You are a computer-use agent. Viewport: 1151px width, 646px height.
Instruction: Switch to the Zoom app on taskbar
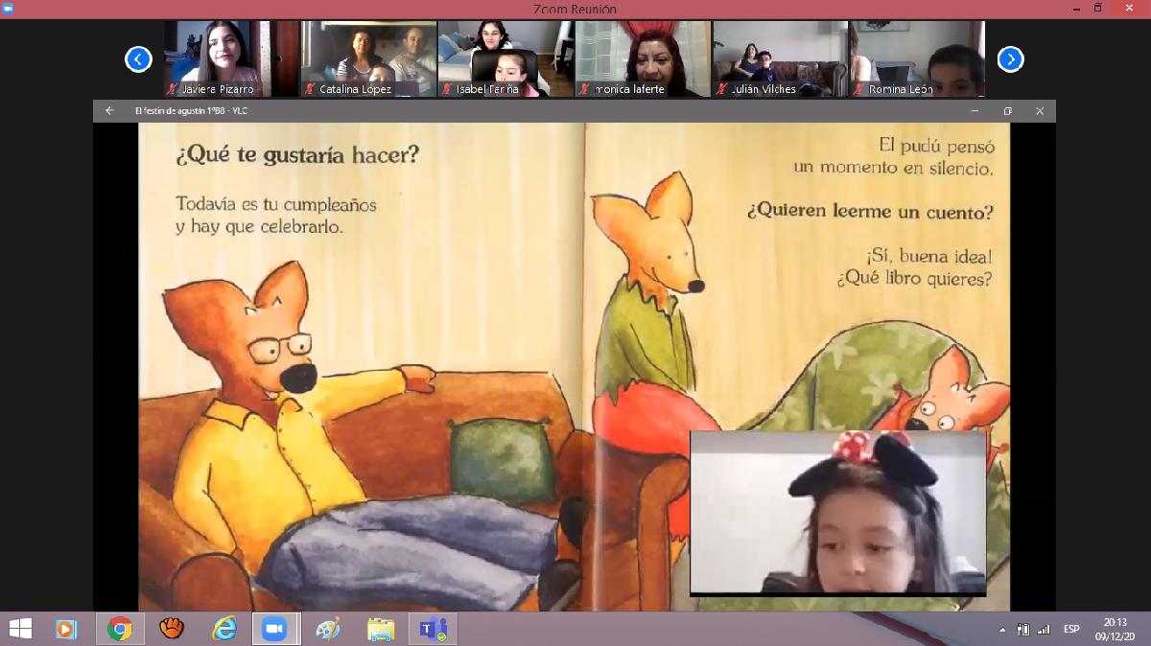pos(275,629)
